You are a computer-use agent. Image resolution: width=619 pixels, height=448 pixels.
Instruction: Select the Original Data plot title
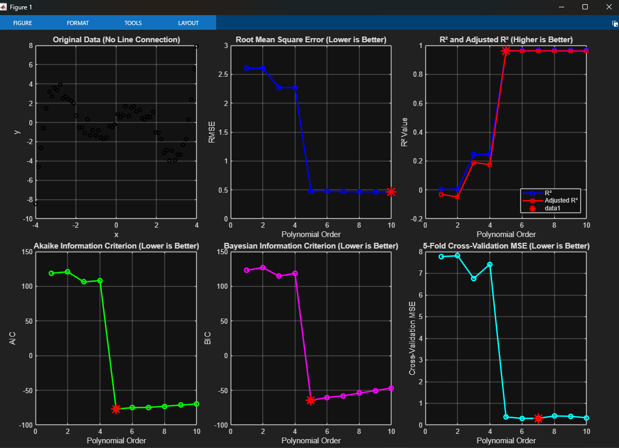[116, 40]
